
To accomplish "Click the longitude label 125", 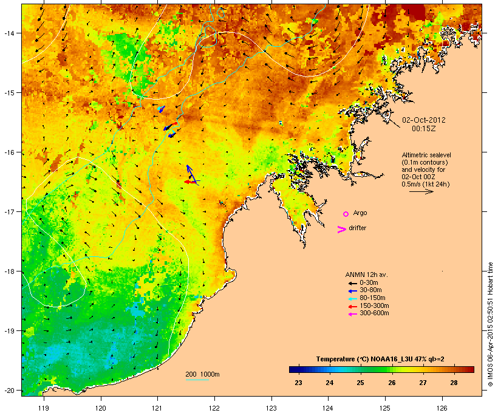I will pyautogui.click(x=385, y=408).
